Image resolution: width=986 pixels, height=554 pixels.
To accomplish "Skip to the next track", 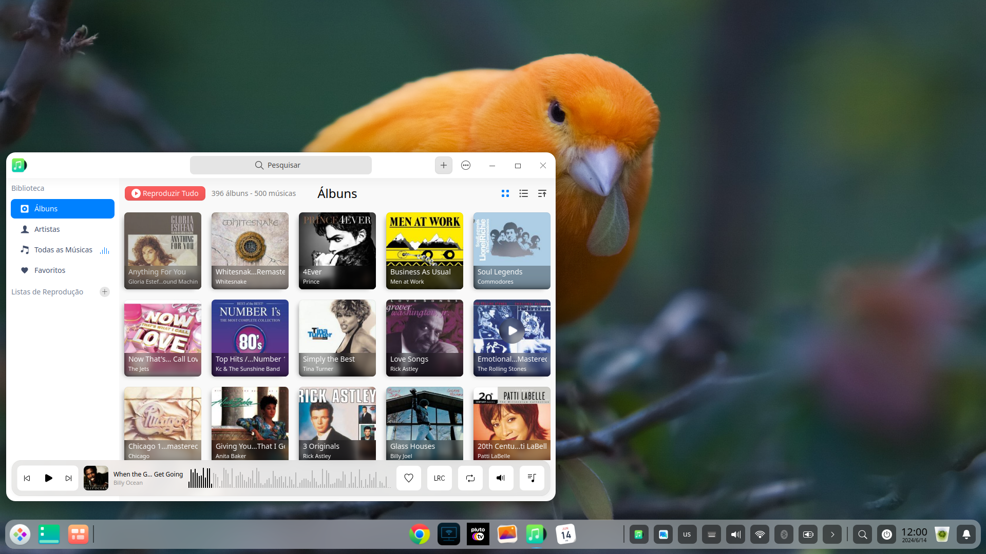I will [x=68, y=478].
